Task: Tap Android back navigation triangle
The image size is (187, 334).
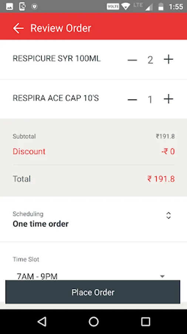Action: (42, 322)
